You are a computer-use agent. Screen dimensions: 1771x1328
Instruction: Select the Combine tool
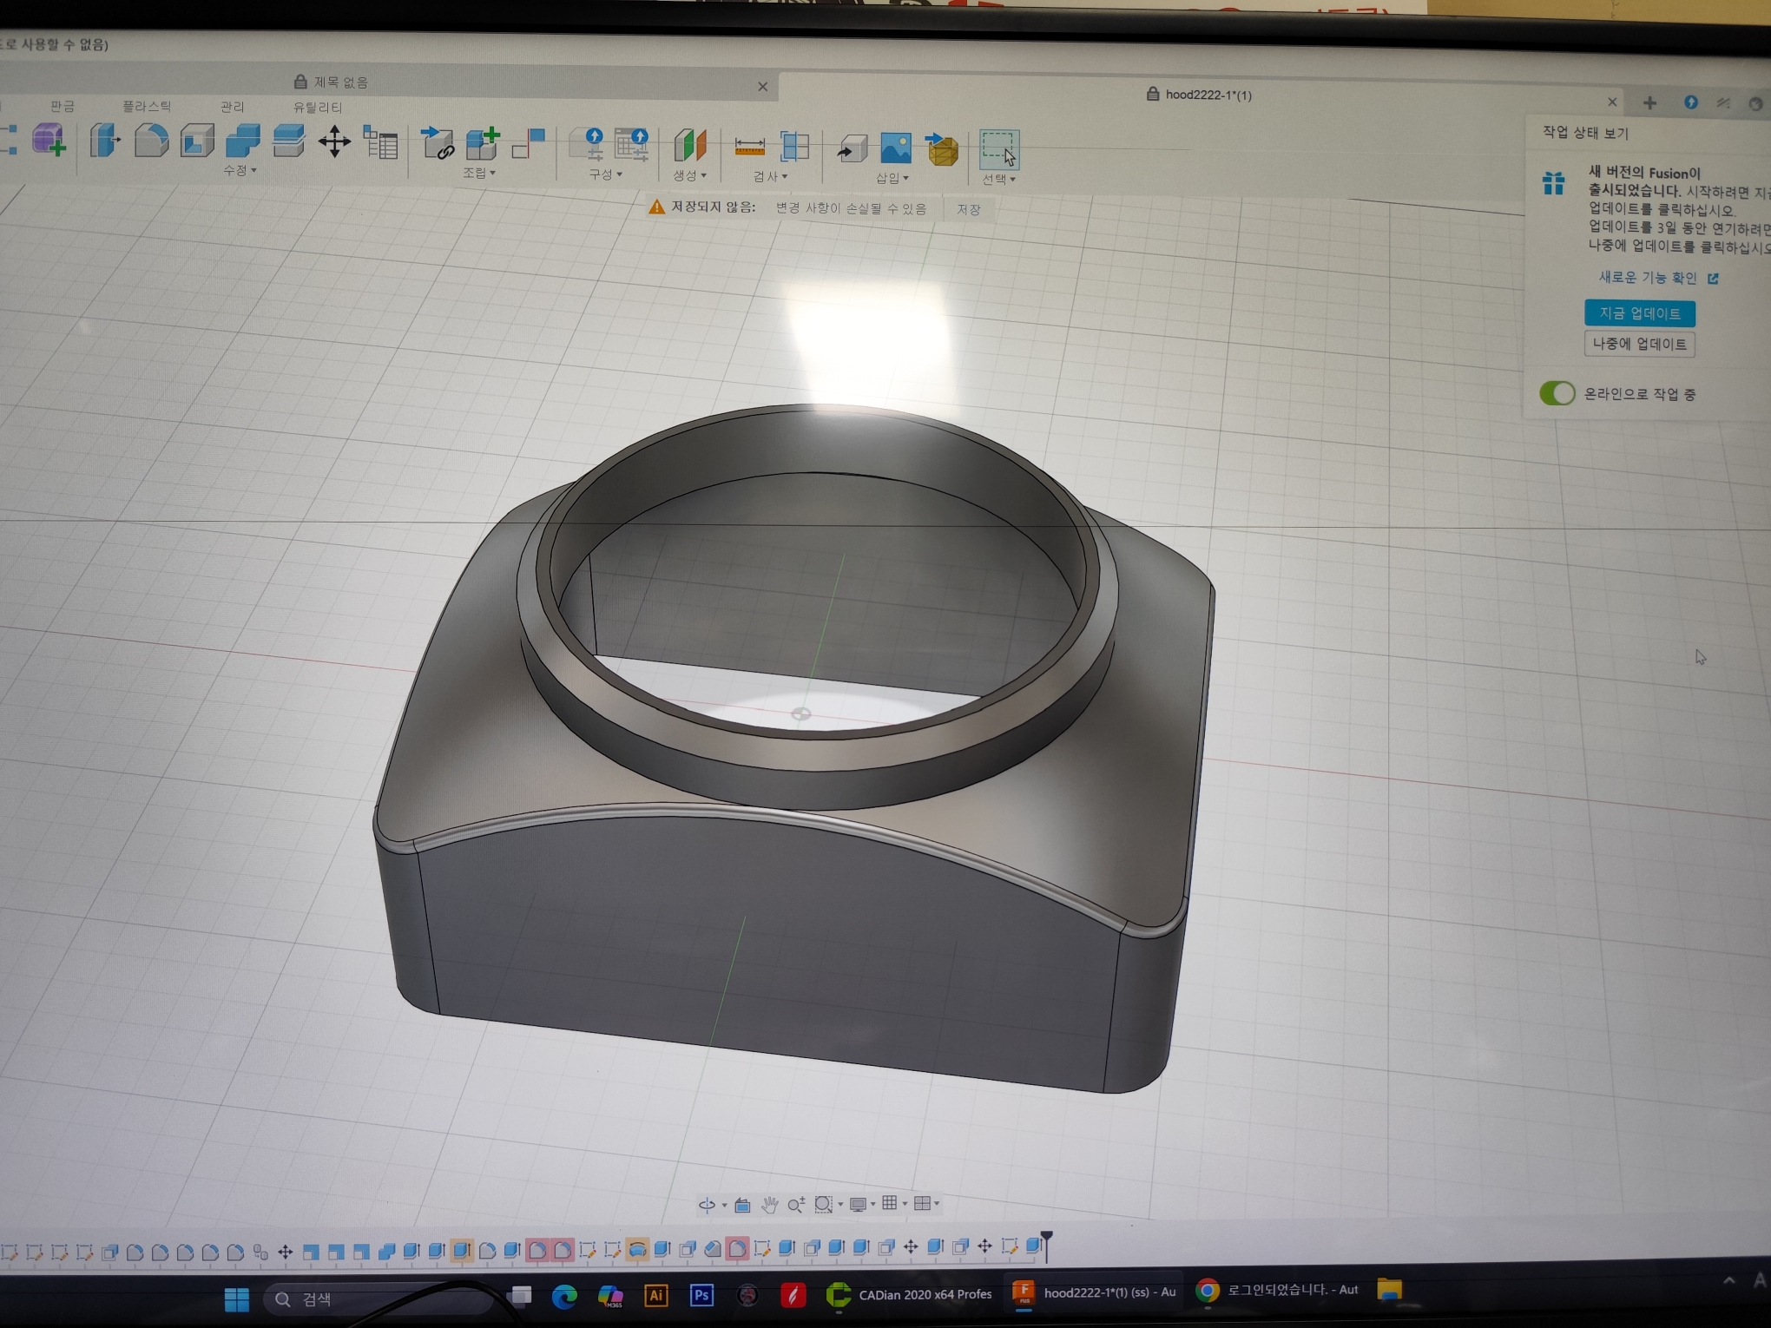point(243,141)
